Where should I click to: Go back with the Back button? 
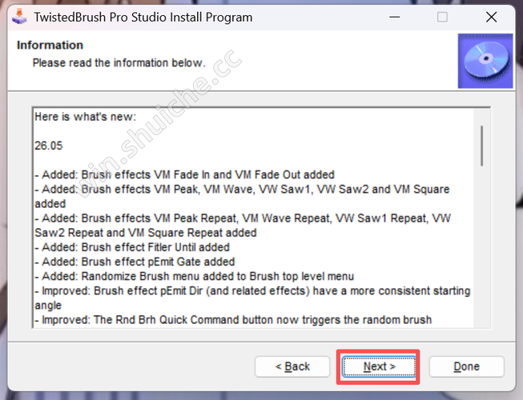point(292,366)
